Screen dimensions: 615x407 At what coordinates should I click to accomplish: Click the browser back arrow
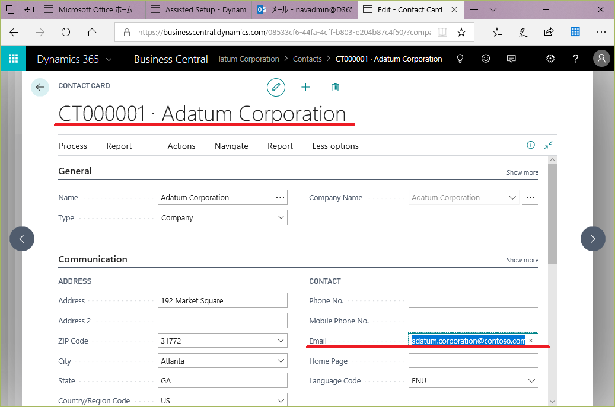point(14,32)
